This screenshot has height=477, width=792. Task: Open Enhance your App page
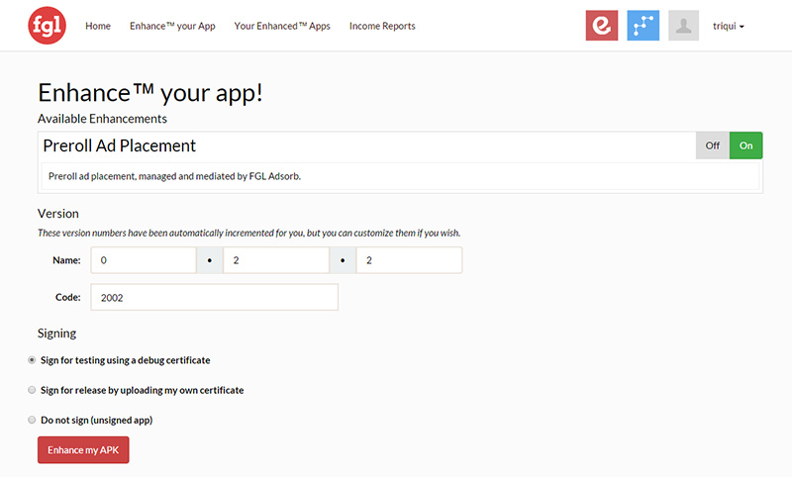tap(172, 26)
